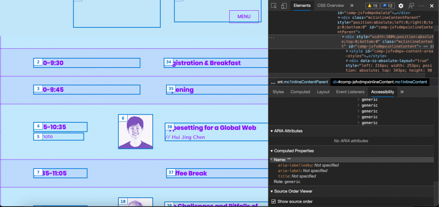The image size is (439, 207).
Task: Show more sidebar pane tabs
Action: coord(402,92)
